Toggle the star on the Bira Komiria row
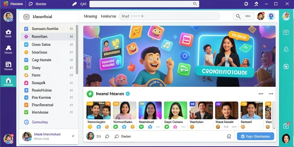Image resolution: width=294 pixels, height=147 pixels. (x=71, y=98)
